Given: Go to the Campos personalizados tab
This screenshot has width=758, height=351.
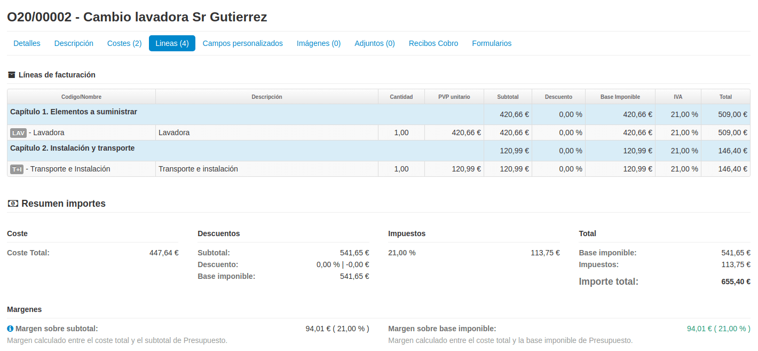Looking at the screenshot, I should 243,43.
